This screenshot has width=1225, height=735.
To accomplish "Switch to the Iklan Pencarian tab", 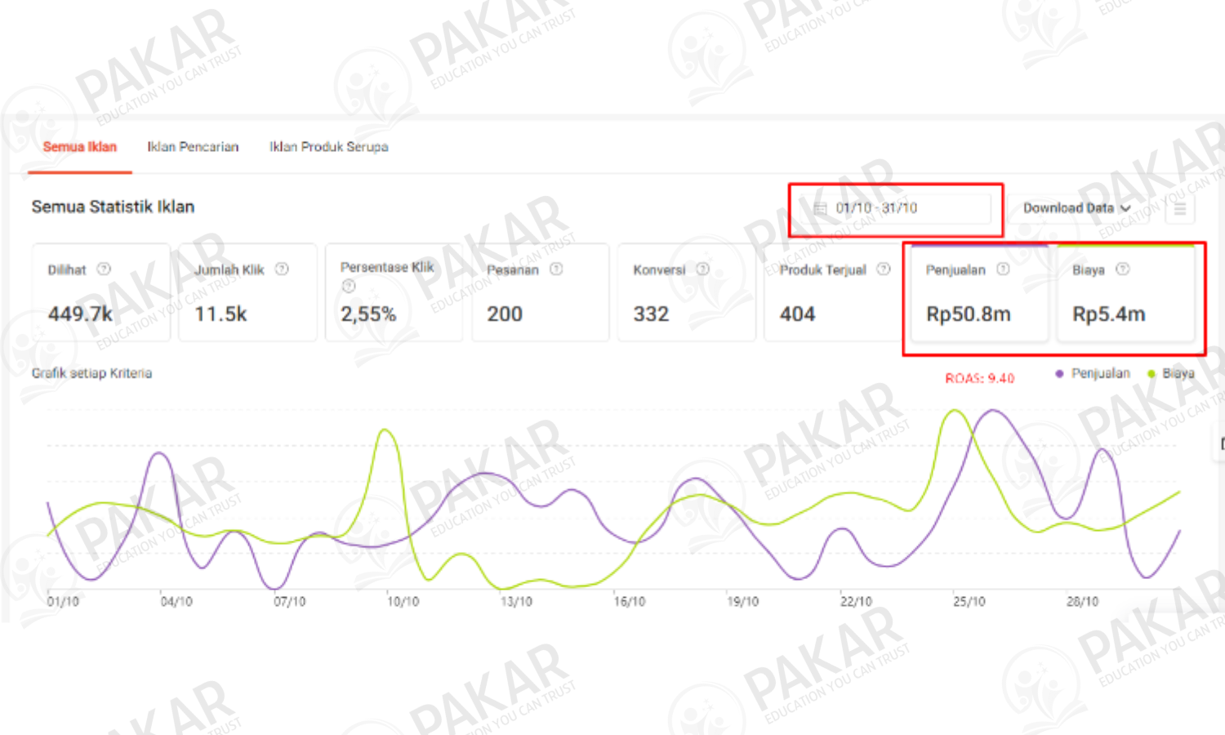I will click(x=193, y=147).
